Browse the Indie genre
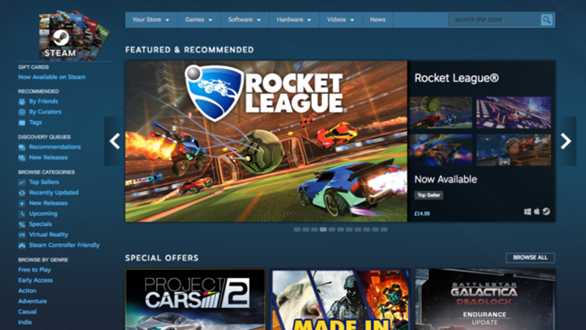Screen dimensions: 586x330 pyautogui.click(x=25, y=322)
